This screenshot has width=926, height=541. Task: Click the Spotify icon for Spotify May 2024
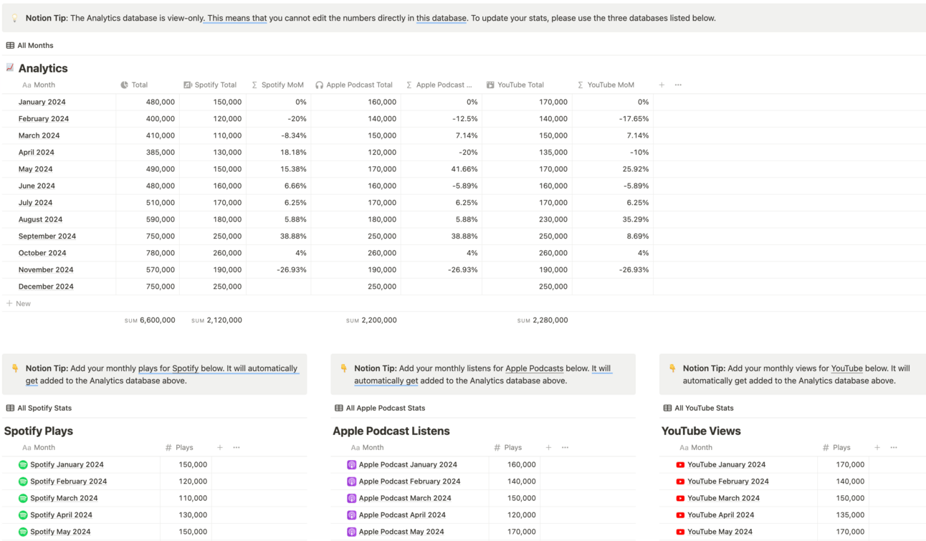23,532
